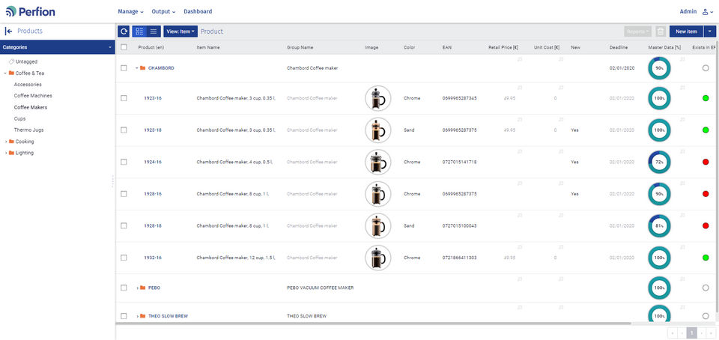Click the Admin user profile icon
This screenshot has width=719, height=340.
706,11
